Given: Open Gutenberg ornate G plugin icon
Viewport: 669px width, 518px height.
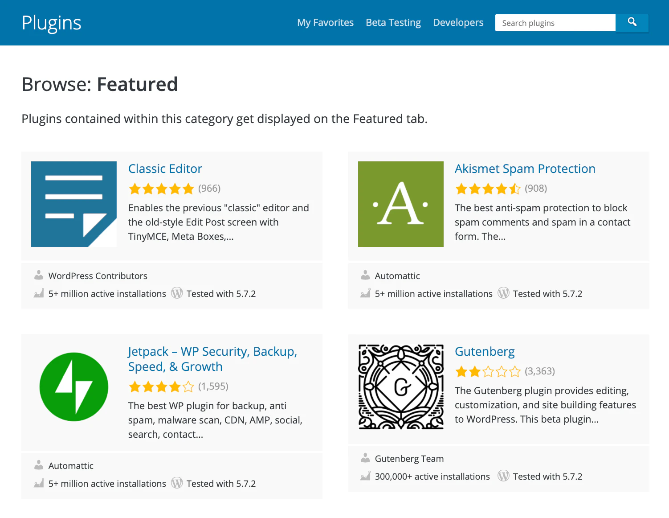Looking at the screenshot, I should [401, 387].
